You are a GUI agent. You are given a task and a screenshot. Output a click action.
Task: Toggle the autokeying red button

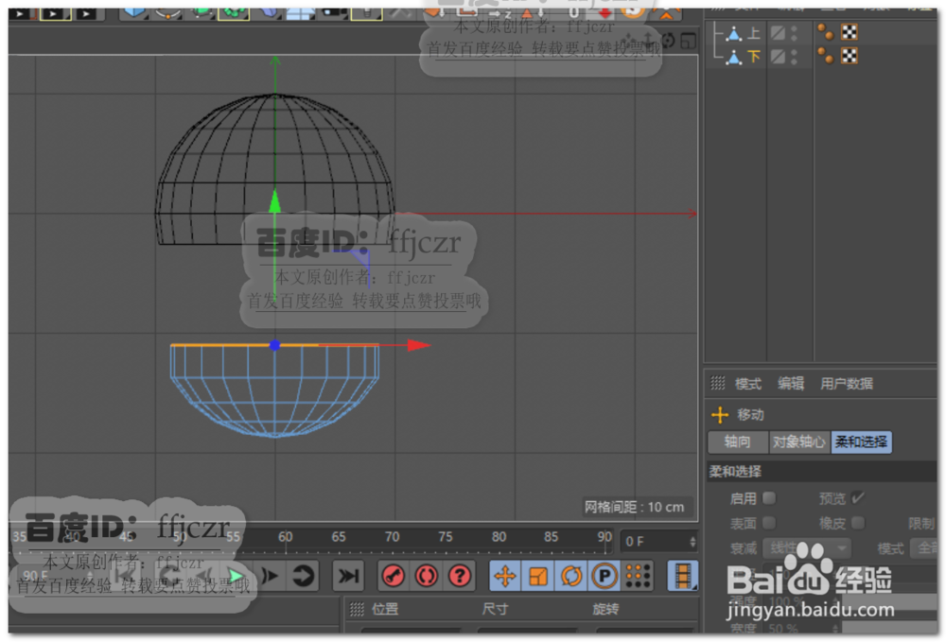click(x=427, y=576)
